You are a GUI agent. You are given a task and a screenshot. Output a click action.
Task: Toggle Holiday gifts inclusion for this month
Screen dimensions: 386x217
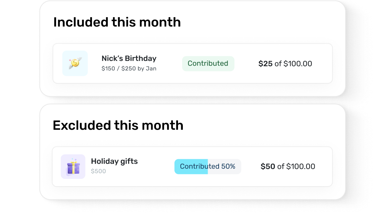tap(208, 166)
